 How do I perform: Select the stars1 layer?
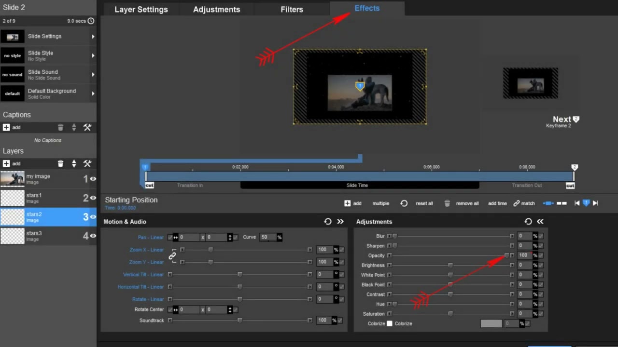(48, 198)
